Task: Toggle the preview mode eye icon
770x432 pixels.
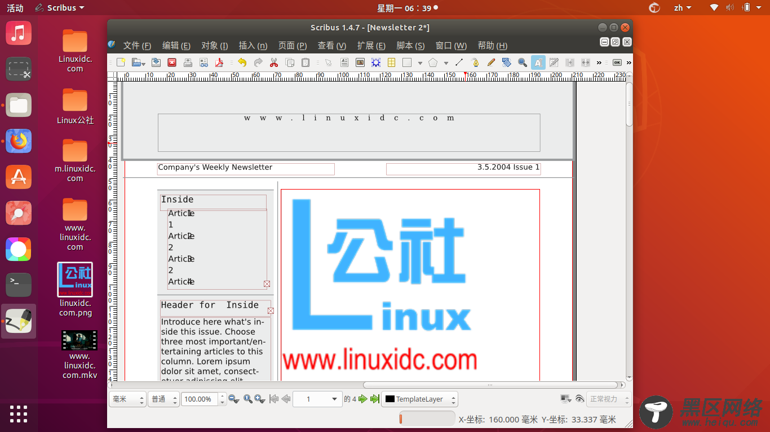Action: [x=579, y=399]
